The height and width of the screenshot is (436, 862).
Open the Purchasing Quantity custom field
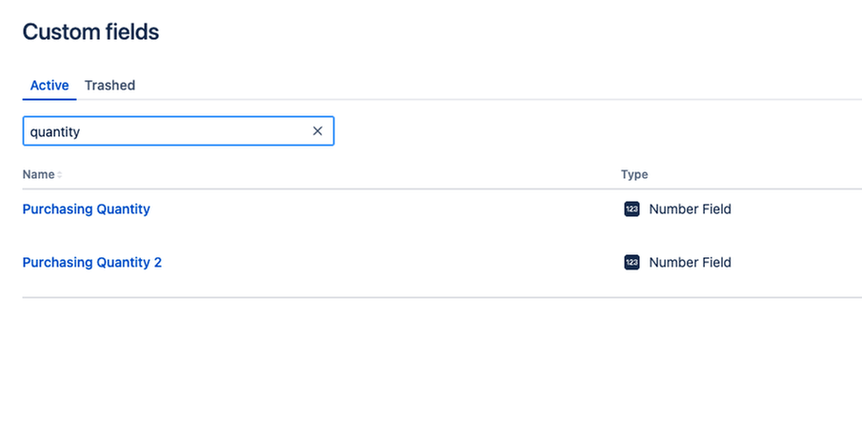[x=87, y=209]
